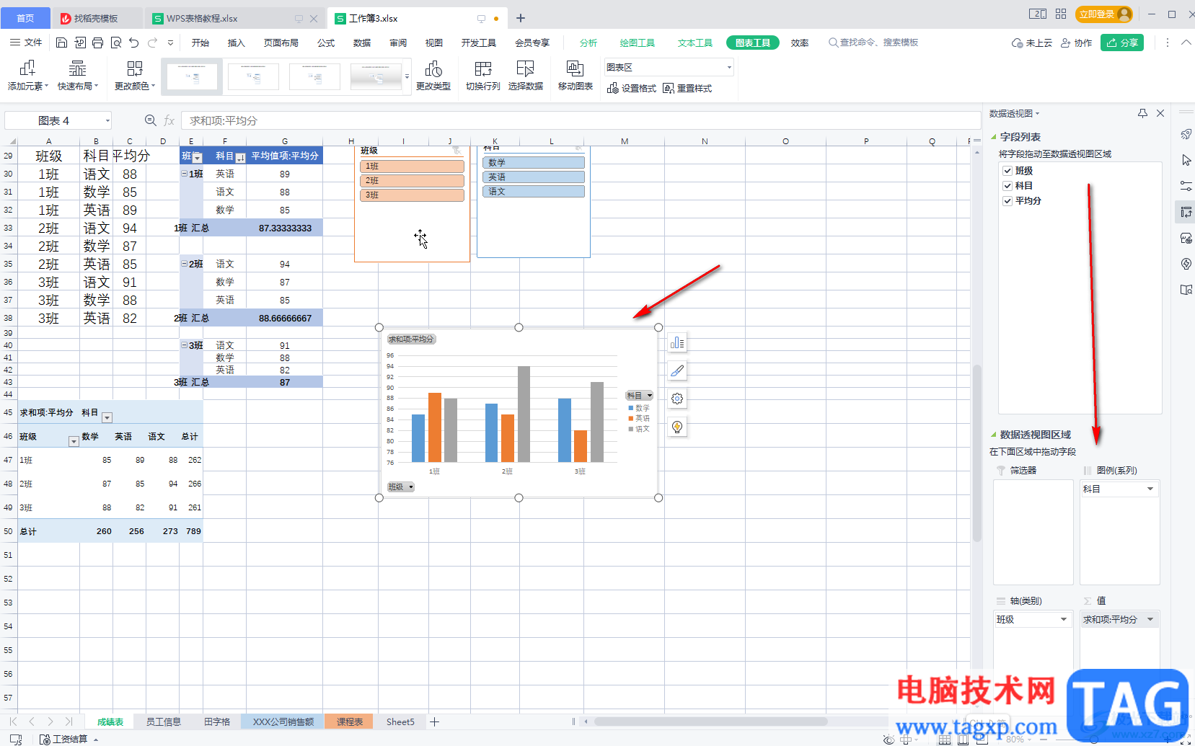Uncheck the 科目 field checkbox
Screen dimensions: 1195x746
coord(1007,186)
